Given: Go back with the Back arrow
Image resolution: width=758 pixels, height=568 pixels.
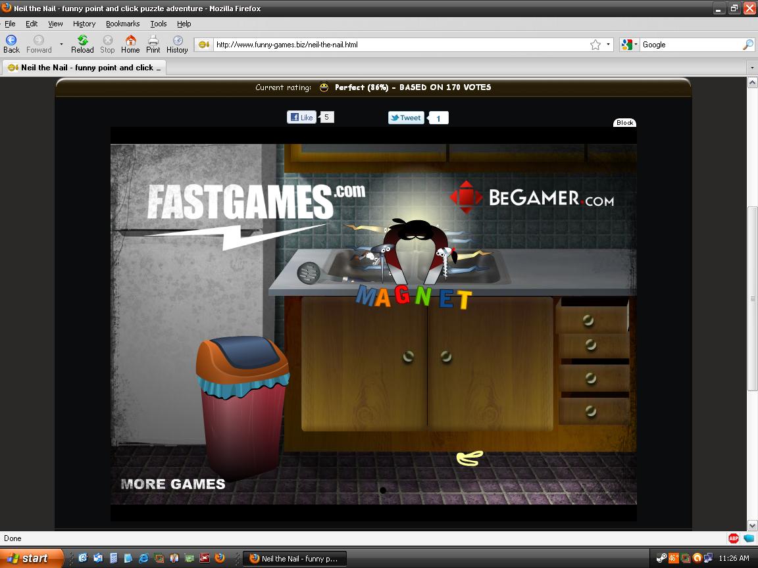Looking at the screenshot, I should pos(11,44).
